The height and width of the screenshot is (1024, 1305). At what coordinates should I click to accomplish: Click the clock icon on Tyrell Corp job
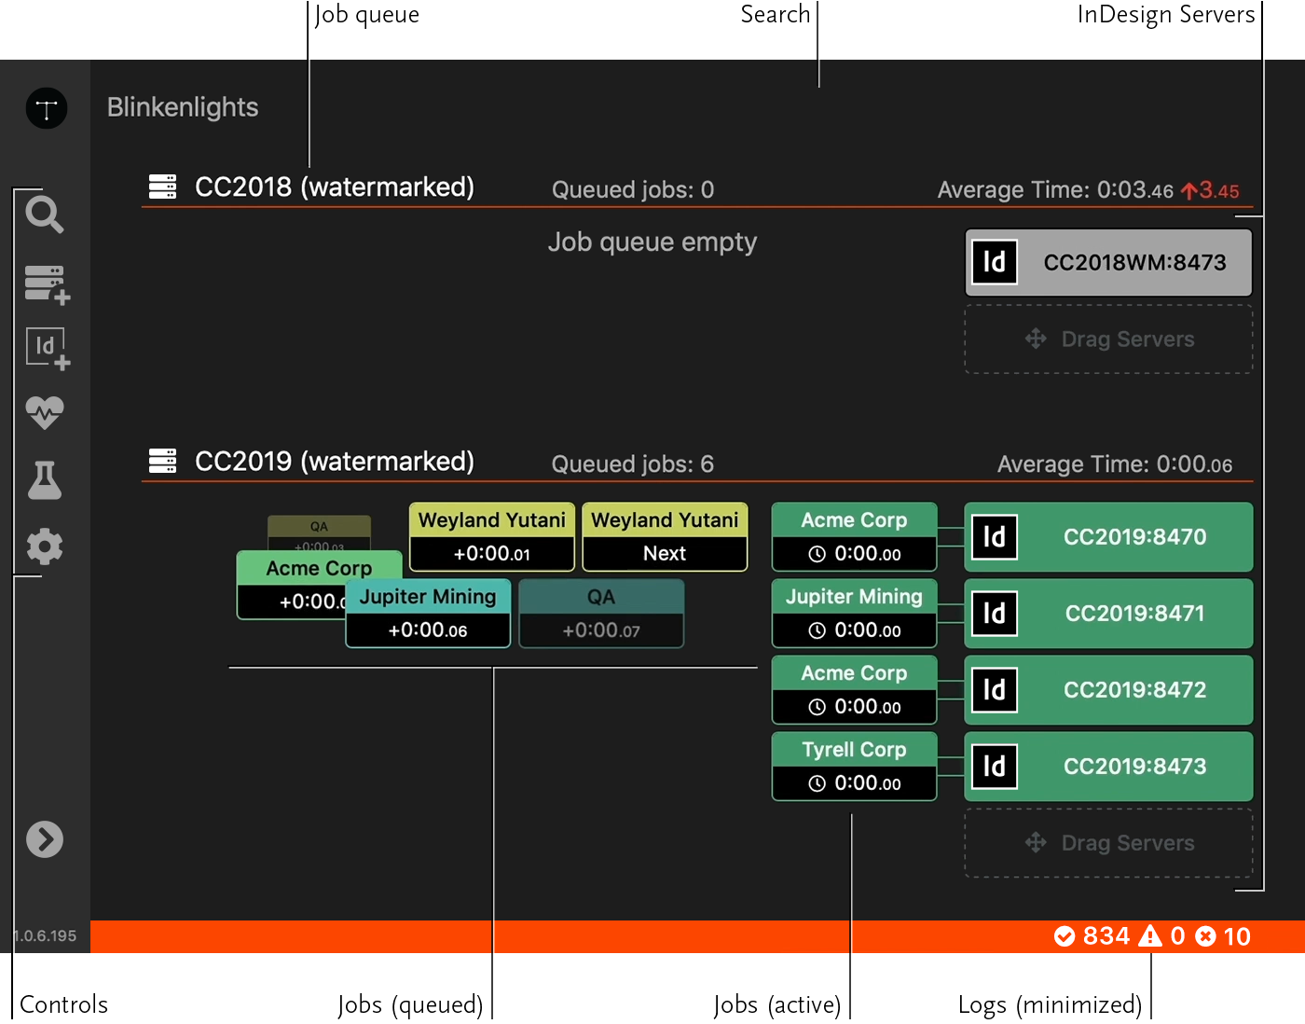[x=817, y=783]
